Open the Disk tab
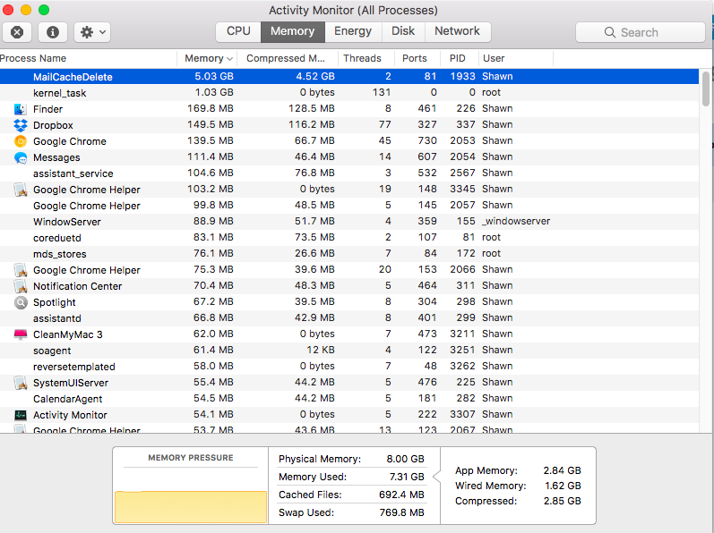 pyautogui.click(x=403, y=31)
